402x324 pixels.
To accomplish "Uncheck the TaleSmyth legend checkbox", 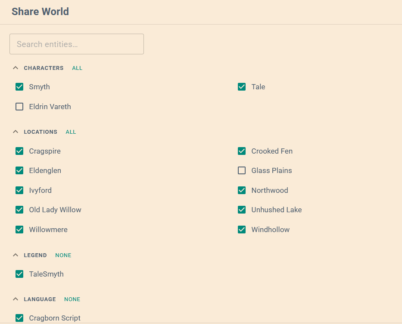I will (x=19, y=274).
